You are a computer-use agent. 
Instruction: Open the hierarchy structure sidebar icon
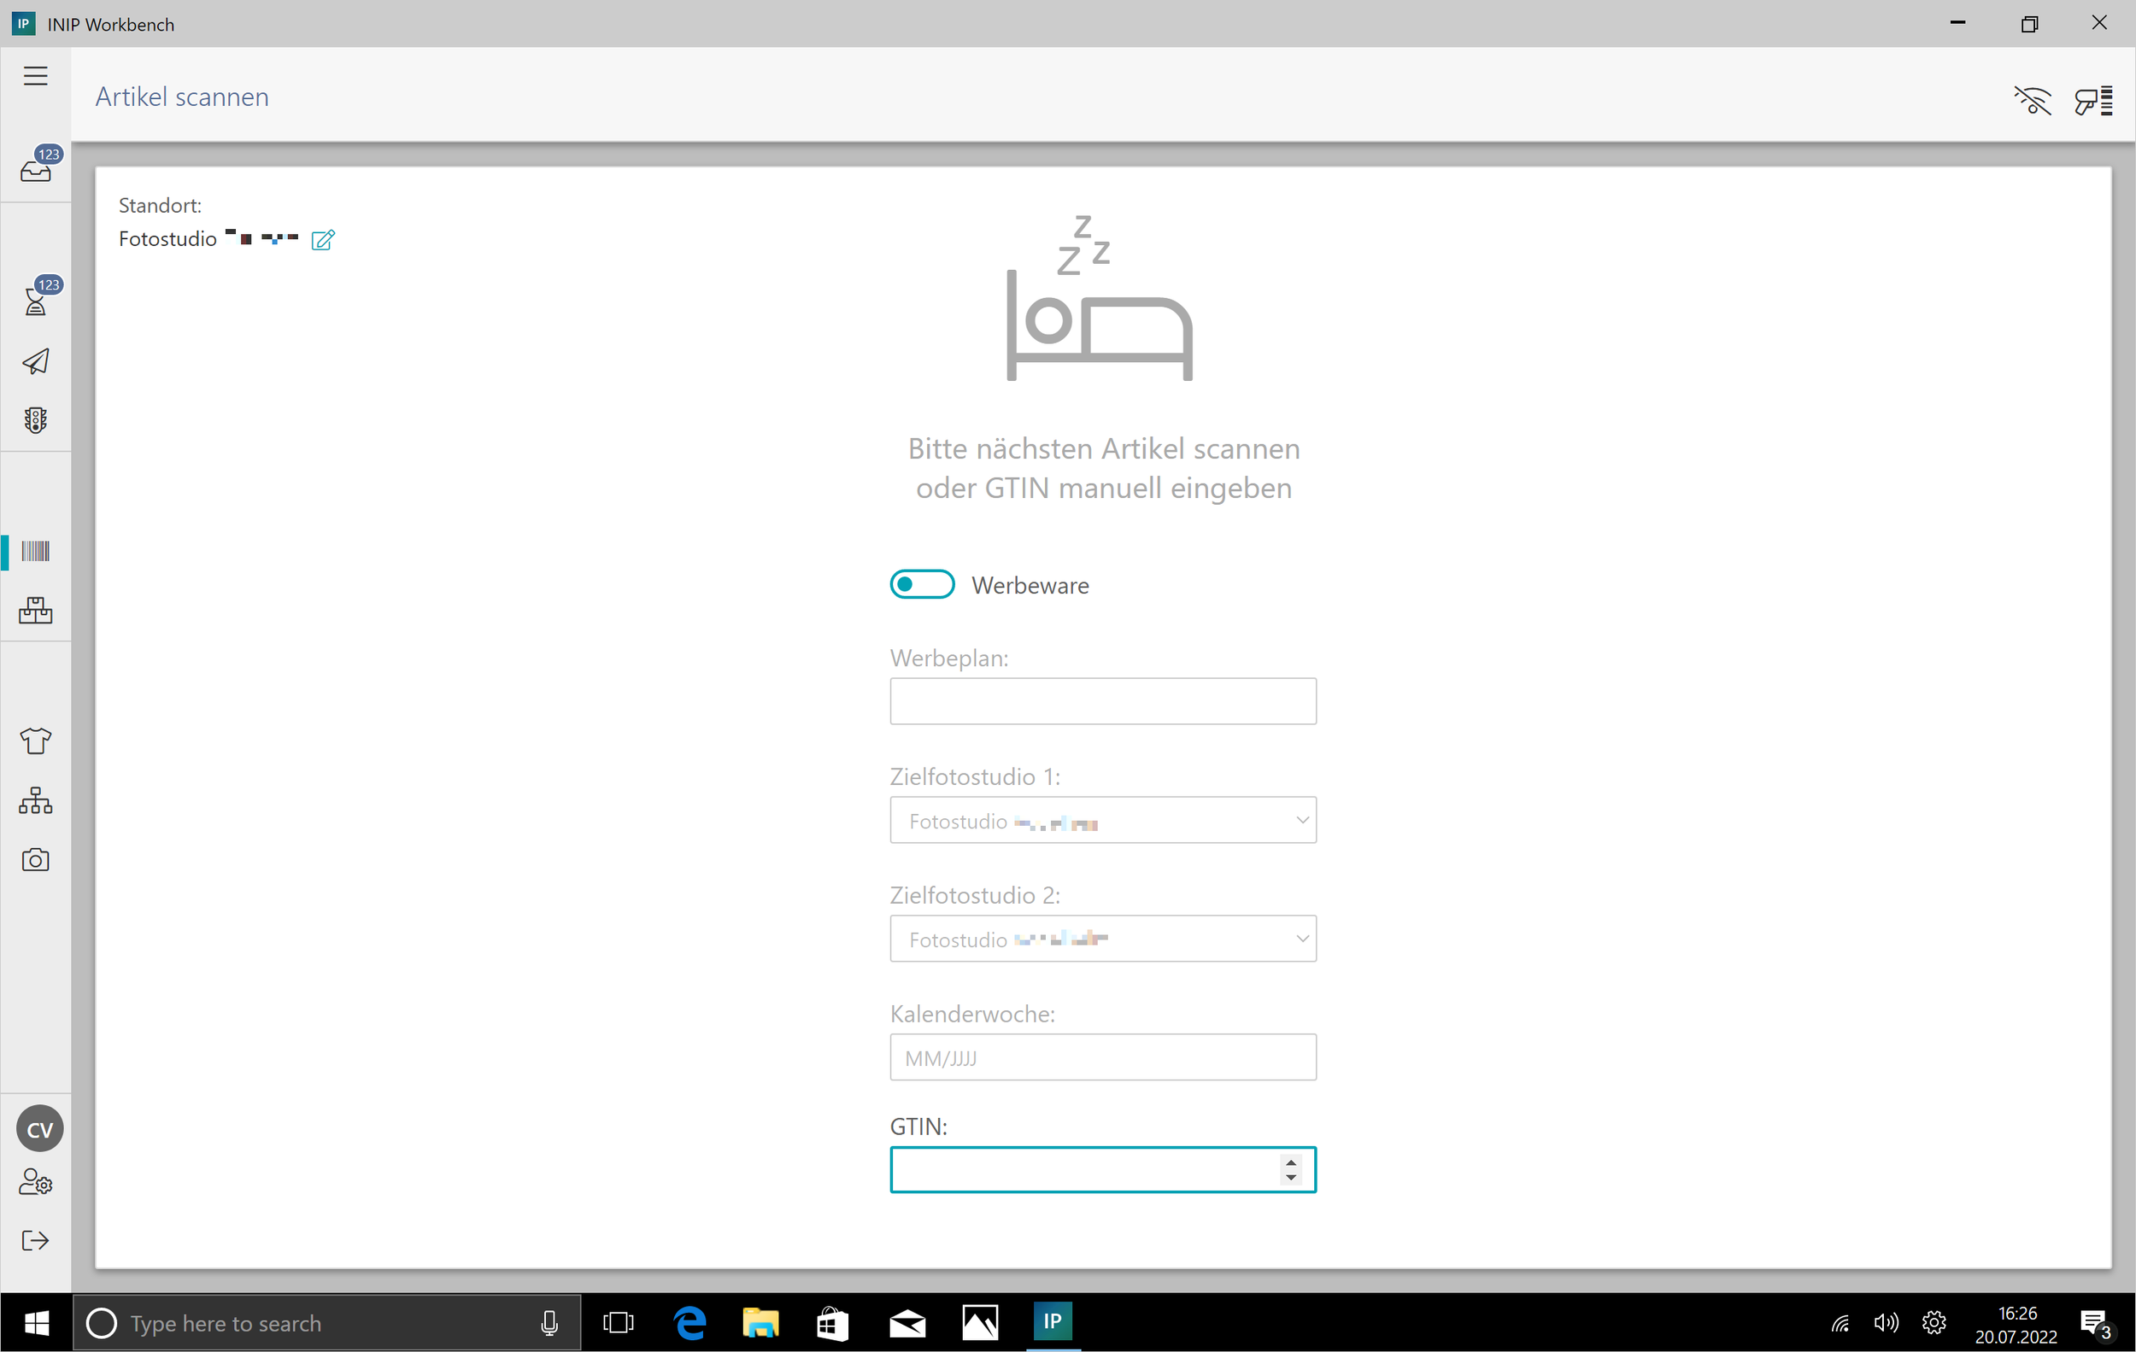pos(37,800)
